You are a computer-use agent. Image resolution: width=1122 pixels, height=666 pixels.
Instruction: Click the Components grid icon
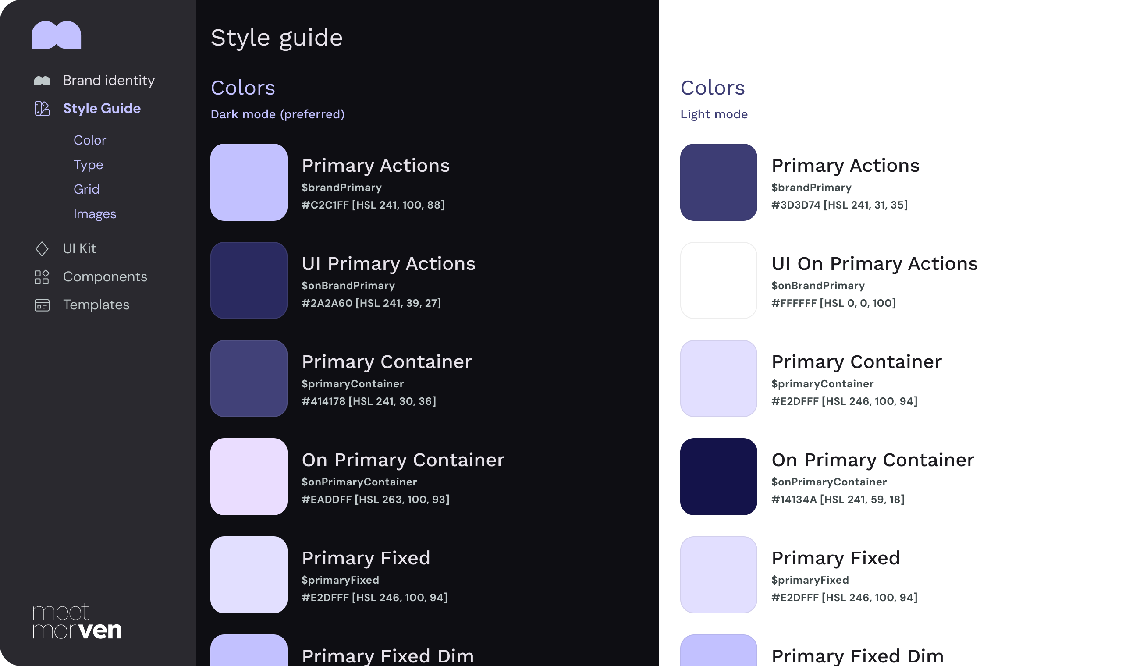(x=42, y=277)
